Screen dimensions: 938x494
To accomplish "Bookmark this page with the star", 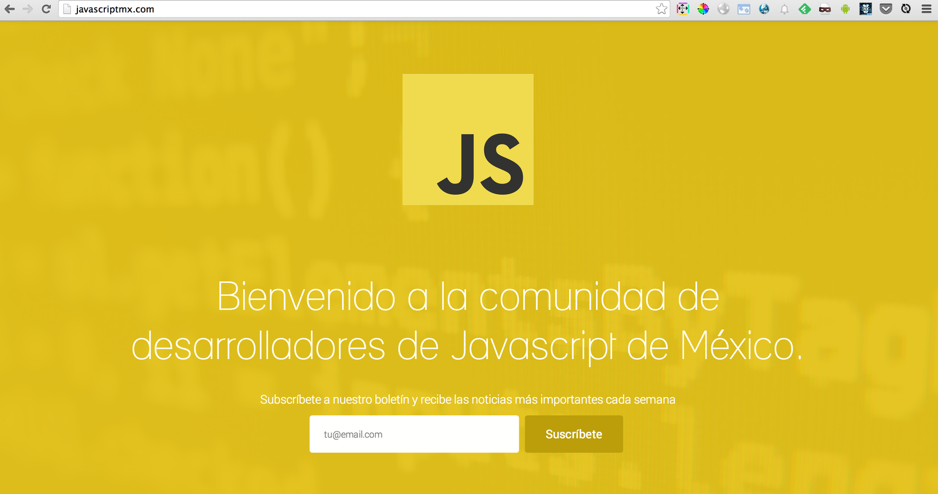I will pyautogui.click(x=661, y=9).
